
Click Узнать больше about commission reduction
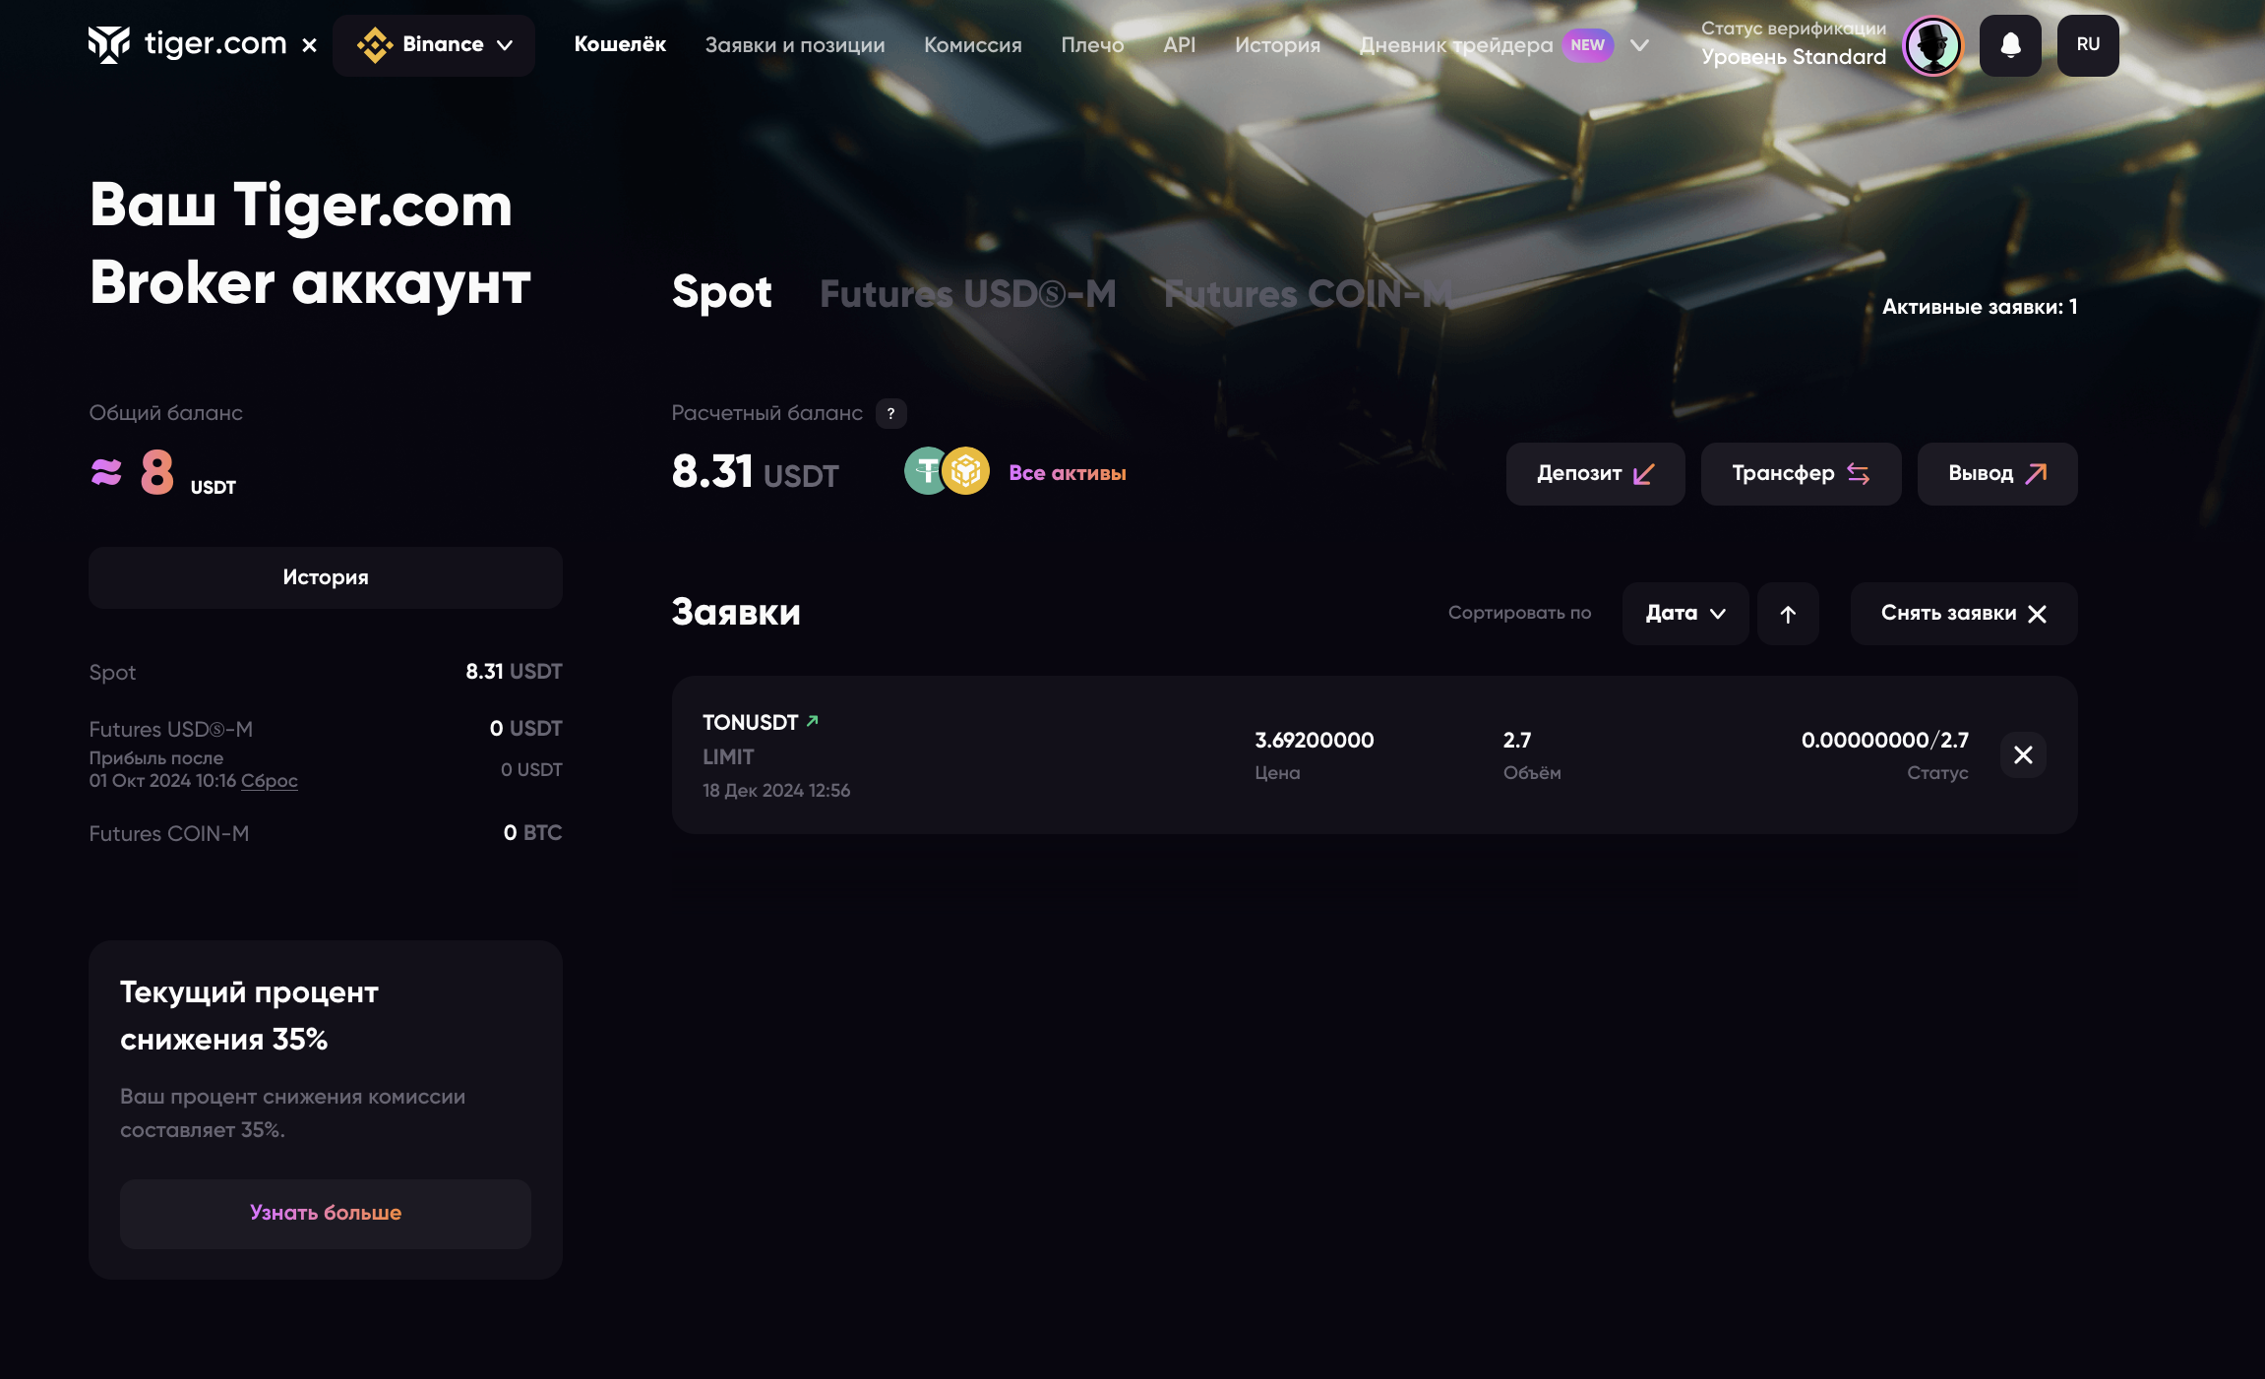(x=326, y=1214)
